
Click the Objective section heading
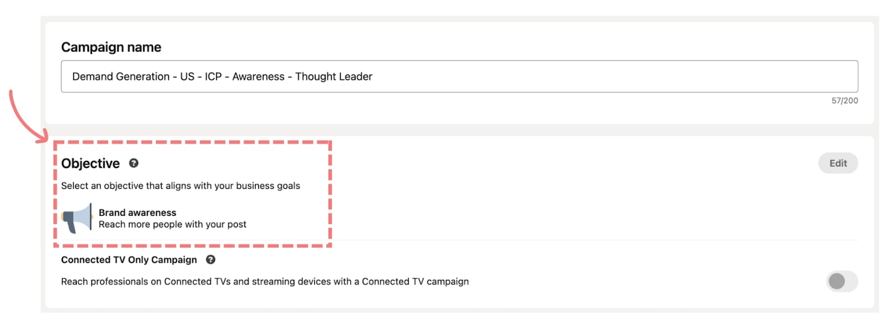(x=91, y=163)
